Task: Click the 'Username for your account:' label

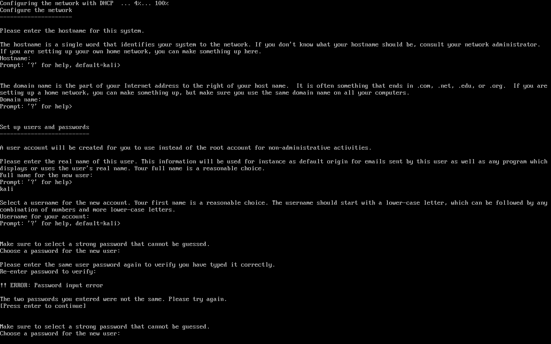Action: point(45,217)
